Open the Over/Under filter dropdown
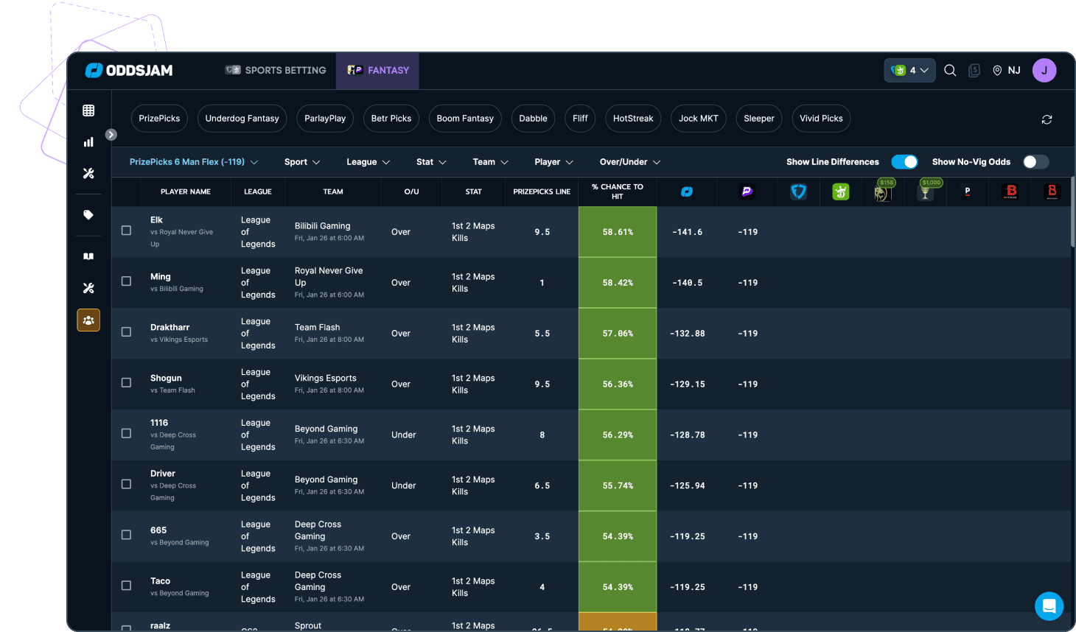The height and width of the screenshot is (632, 1076). tap(630, 162)
